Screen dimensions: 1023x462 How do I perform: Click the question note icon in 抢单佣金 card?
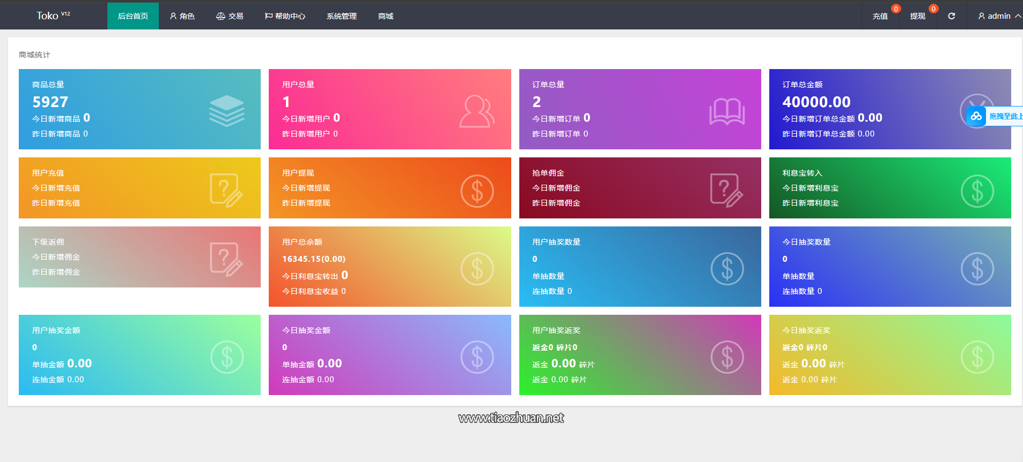tap(726, 190)
